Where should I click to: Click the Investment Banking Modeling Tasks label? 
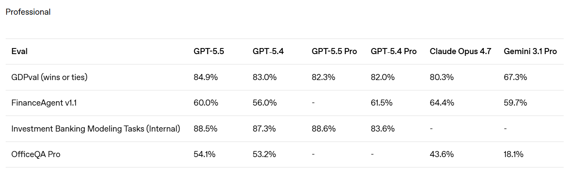pos(96,129)
